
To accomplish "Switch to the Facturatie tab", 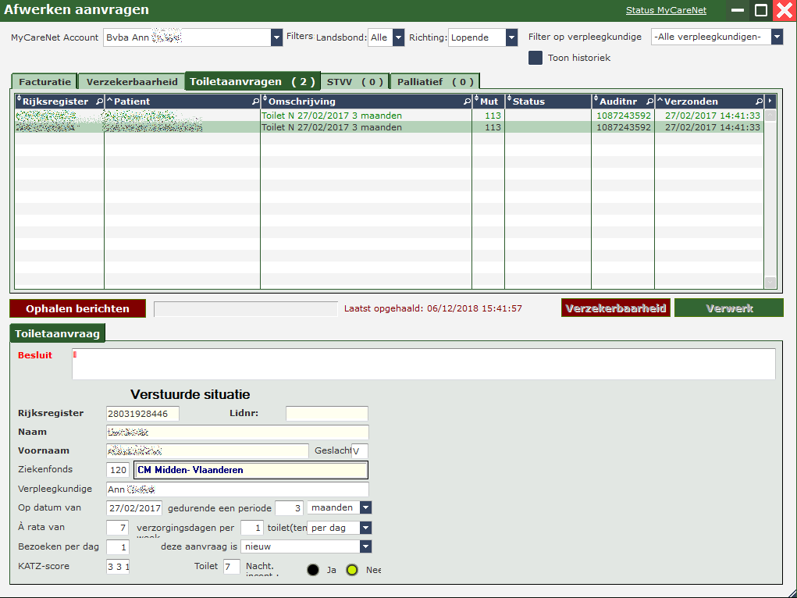I will click(44, 82).
